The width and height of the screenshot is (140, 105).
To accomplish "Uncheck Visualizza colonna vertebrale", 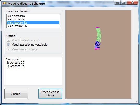I will click(x=8, y=45).
